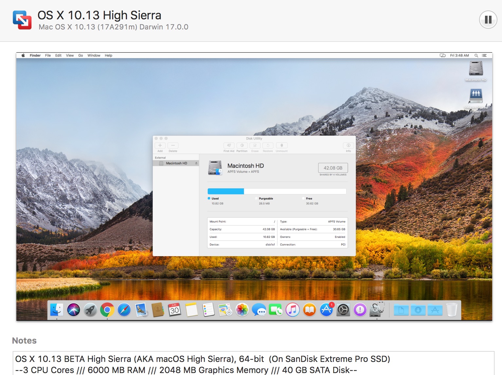Pause the virtual machine with the pause button
502x375 pixels.
[488, 20]
